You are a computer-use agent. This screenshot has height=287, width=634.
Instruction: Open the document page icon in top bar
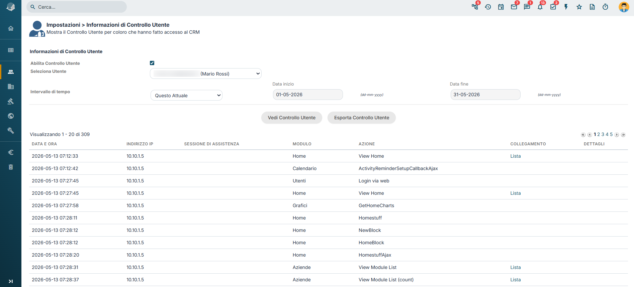pyautogui.click(x=592, y=7)
